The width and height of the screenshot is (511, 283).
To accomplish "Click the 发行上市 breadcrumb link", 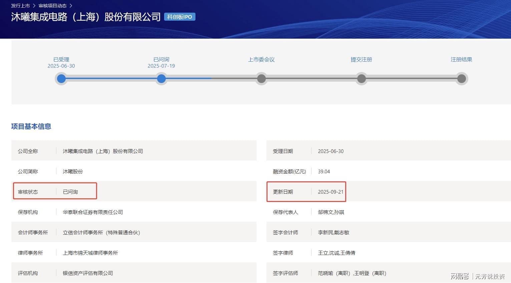I will [20, 6].
